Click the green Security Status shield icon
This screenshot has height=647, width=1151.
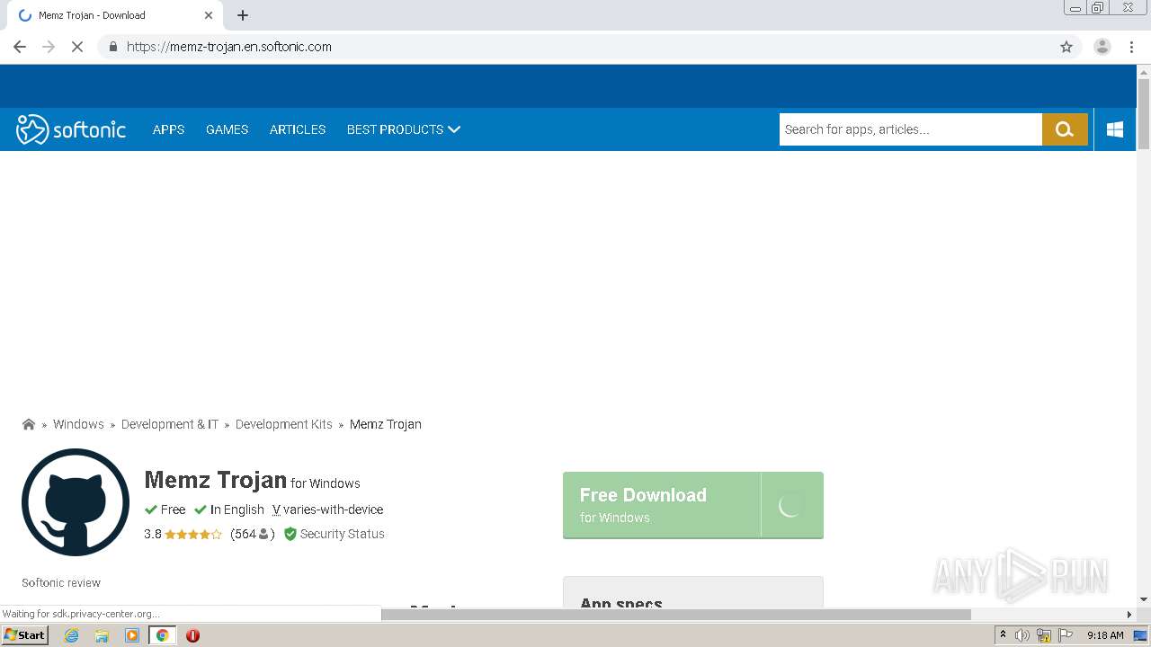(290, 534)
